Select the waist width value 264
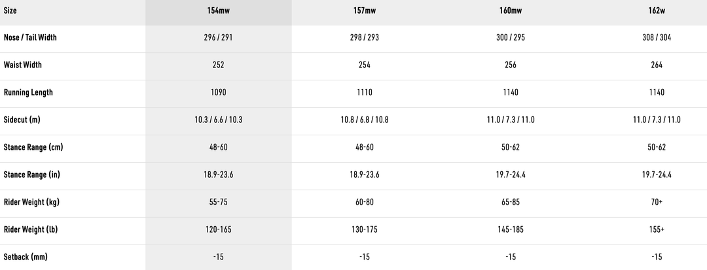This screenshot has height=270, width=707. 657,65
